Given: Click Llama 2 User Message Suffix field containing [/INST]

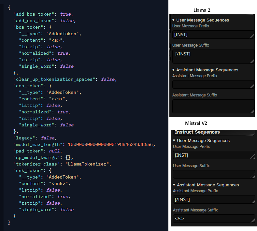Looking at the screenshot, I should click(213, 57).
